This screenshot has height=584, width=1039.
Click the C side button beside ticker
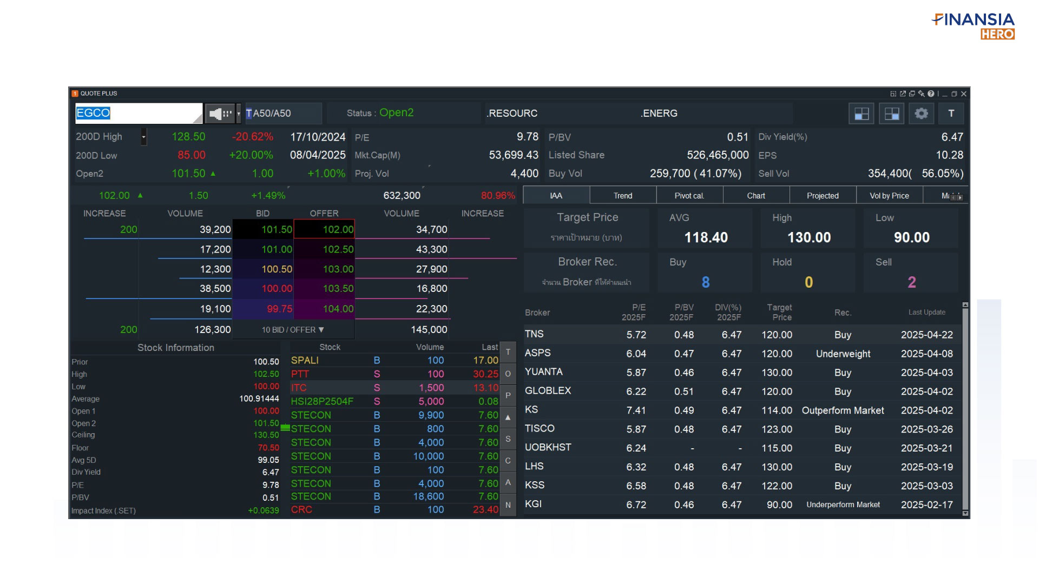point(508,461)
